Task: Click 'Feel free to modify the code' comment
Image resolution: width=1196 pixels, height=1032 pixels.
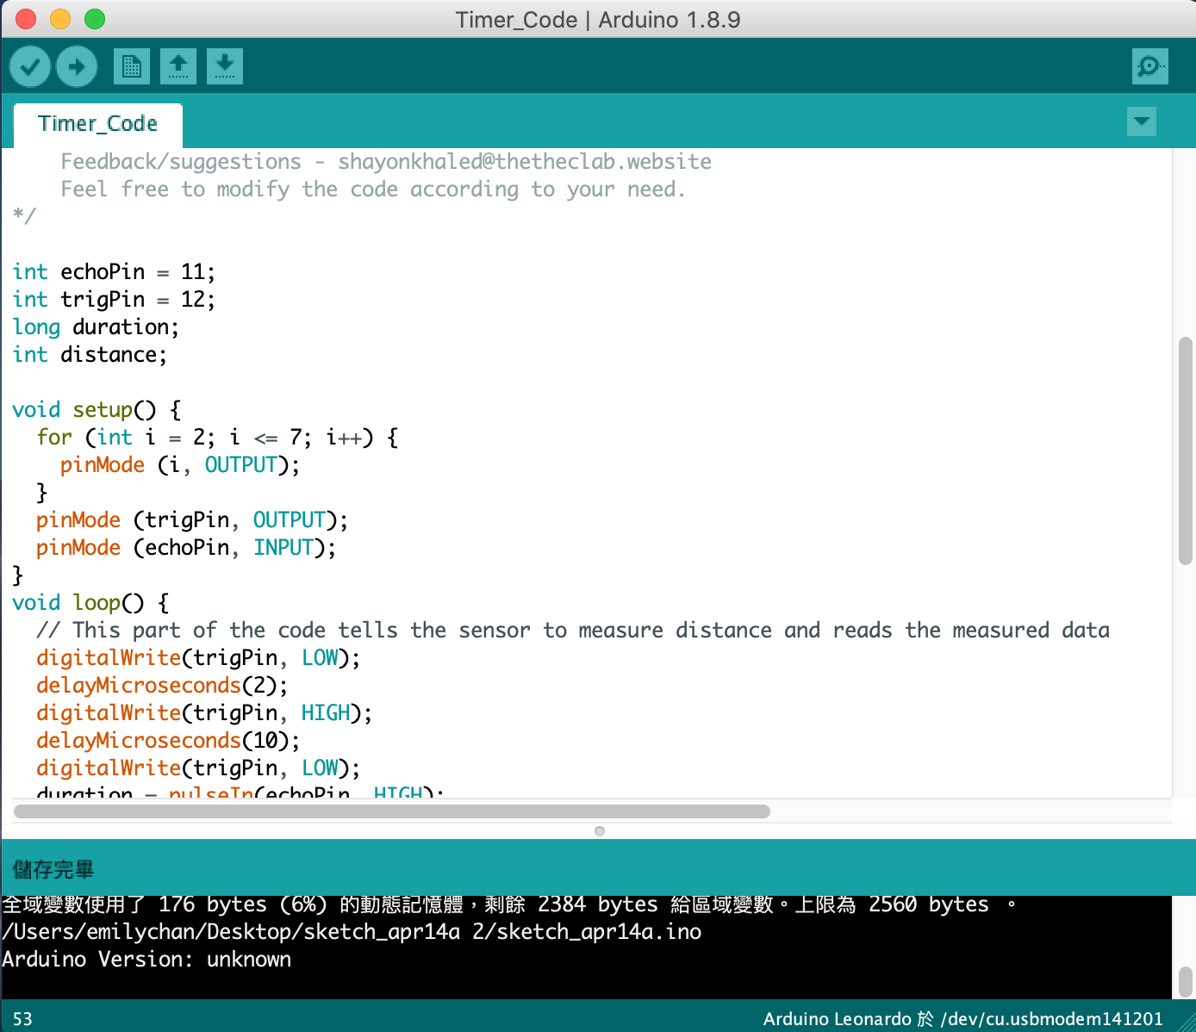Action: click(x=373, y=190)
